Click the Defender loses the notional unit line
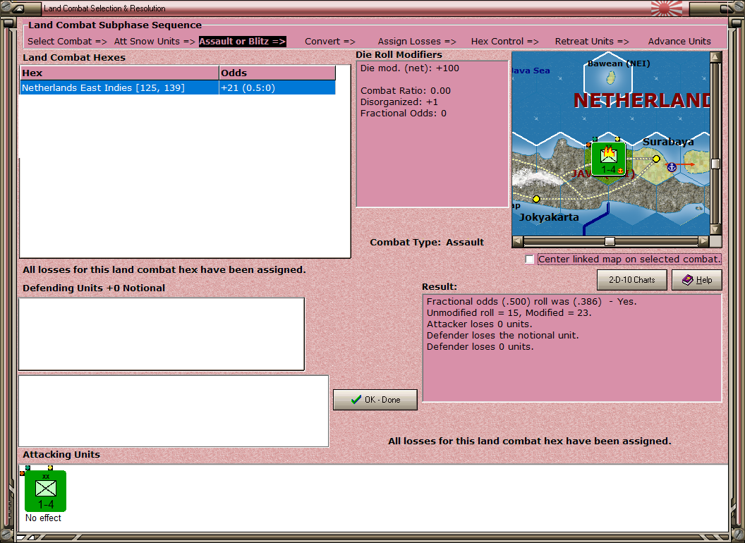 coord(502,336)
